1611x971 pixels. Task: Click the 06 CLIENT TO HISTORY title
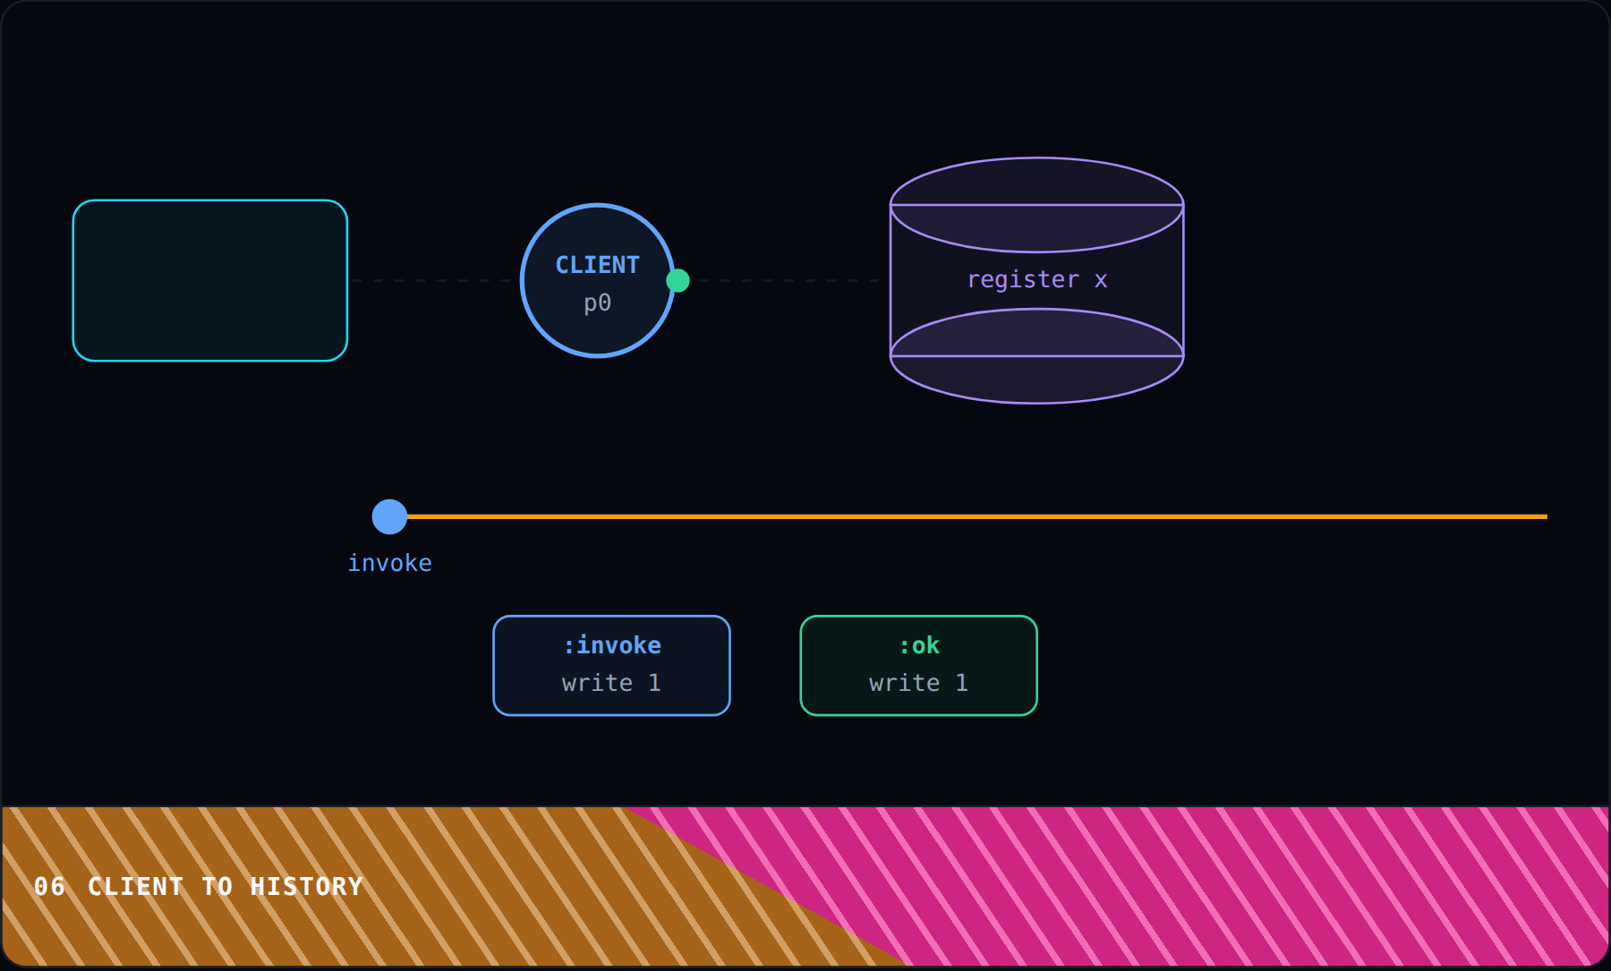pos(199,886)
